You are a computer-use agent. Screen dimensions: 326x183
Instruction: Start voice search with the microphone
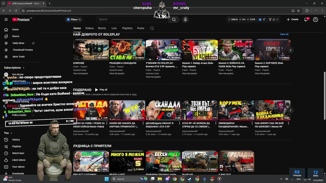(x=185, y=19)
